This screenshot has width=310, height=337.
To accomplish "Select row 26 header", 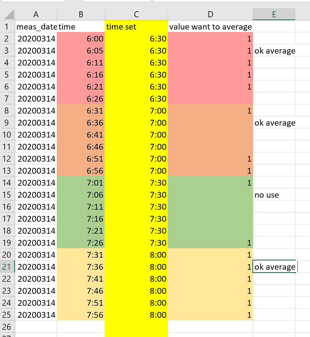I will tap(7, 327).
